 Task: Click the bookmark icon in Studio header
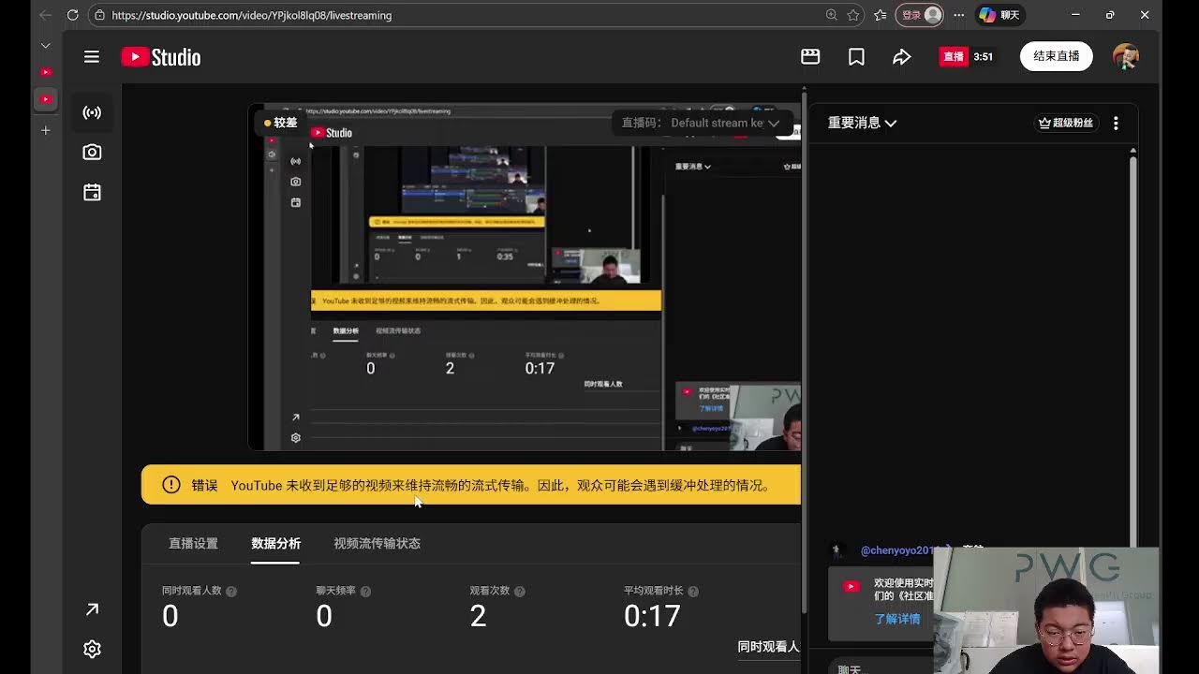pyautogui.click(x=856, y=57)
